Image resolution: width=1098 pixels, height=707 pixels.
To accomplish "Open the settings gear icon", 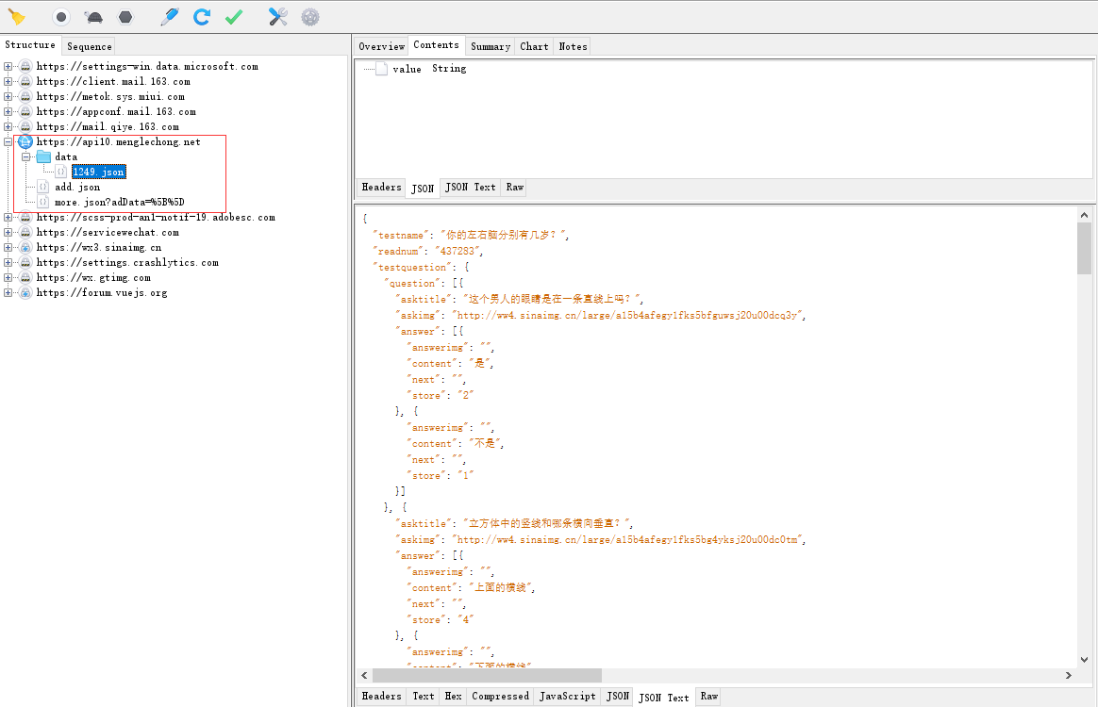I will [x=310, y=17].
